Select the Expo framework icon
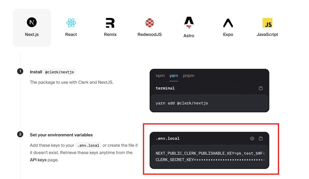309x179 pixels. (x=228, y=23)
